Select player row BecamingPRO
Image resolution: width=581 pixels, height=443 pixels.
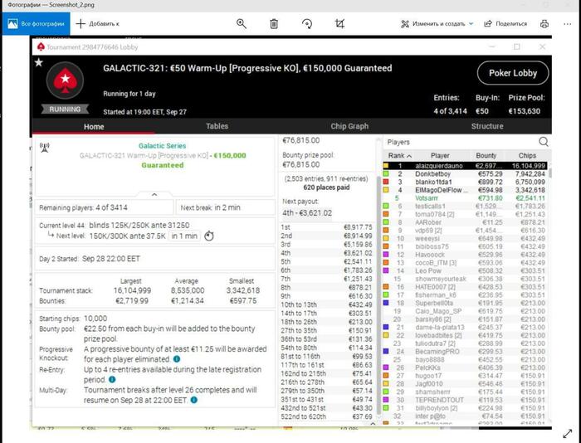click(x=465, y=351)
